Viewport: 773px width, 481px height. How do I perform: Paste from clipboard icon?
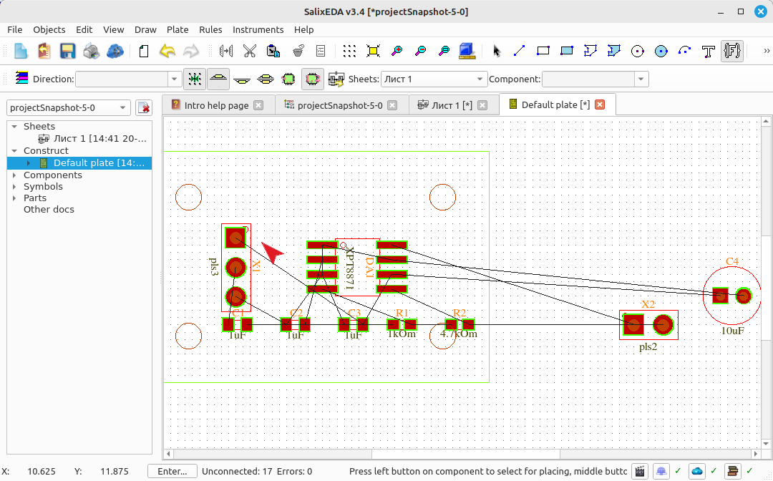pos(273,51)
